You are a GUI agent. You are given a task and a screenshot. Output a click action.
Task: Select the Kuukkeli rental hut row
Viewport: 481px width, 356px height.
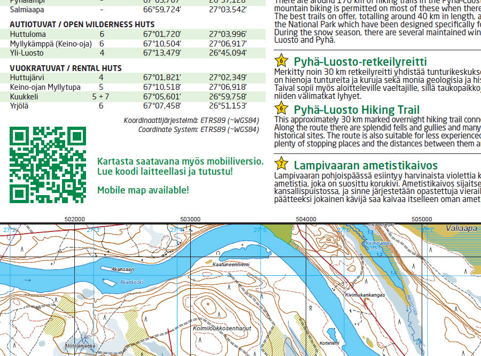(x=24, y=96)
